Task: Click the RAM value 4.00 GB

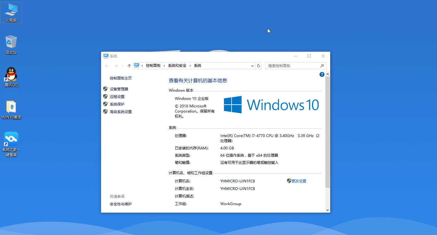Action: pos(227,148)
